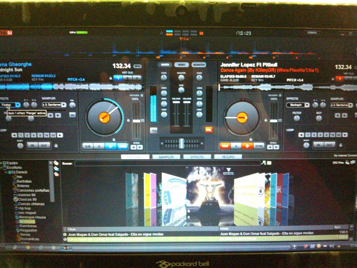Toggle right channel PFL headphone cue
The height and width of the screenshot is (268, 357).
[209, 130]
